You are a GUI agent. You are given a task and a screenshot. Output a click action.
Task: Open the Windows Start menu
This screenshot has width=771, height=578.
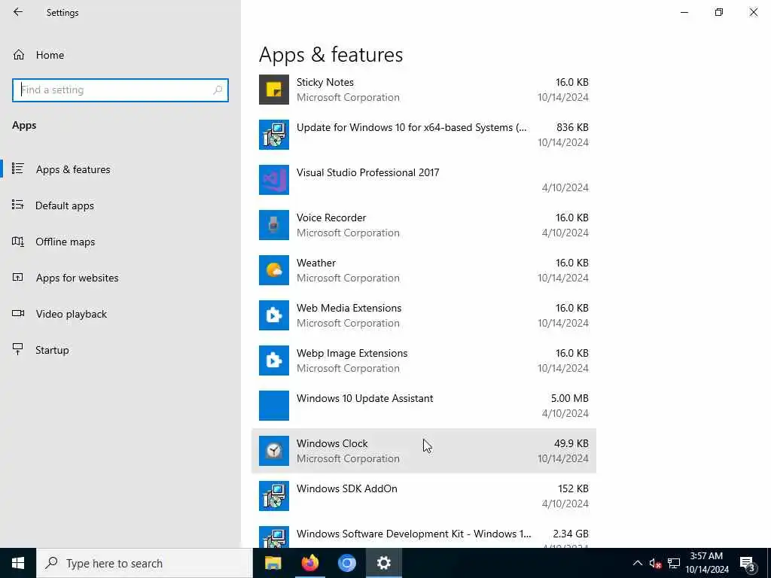[18, 563]
